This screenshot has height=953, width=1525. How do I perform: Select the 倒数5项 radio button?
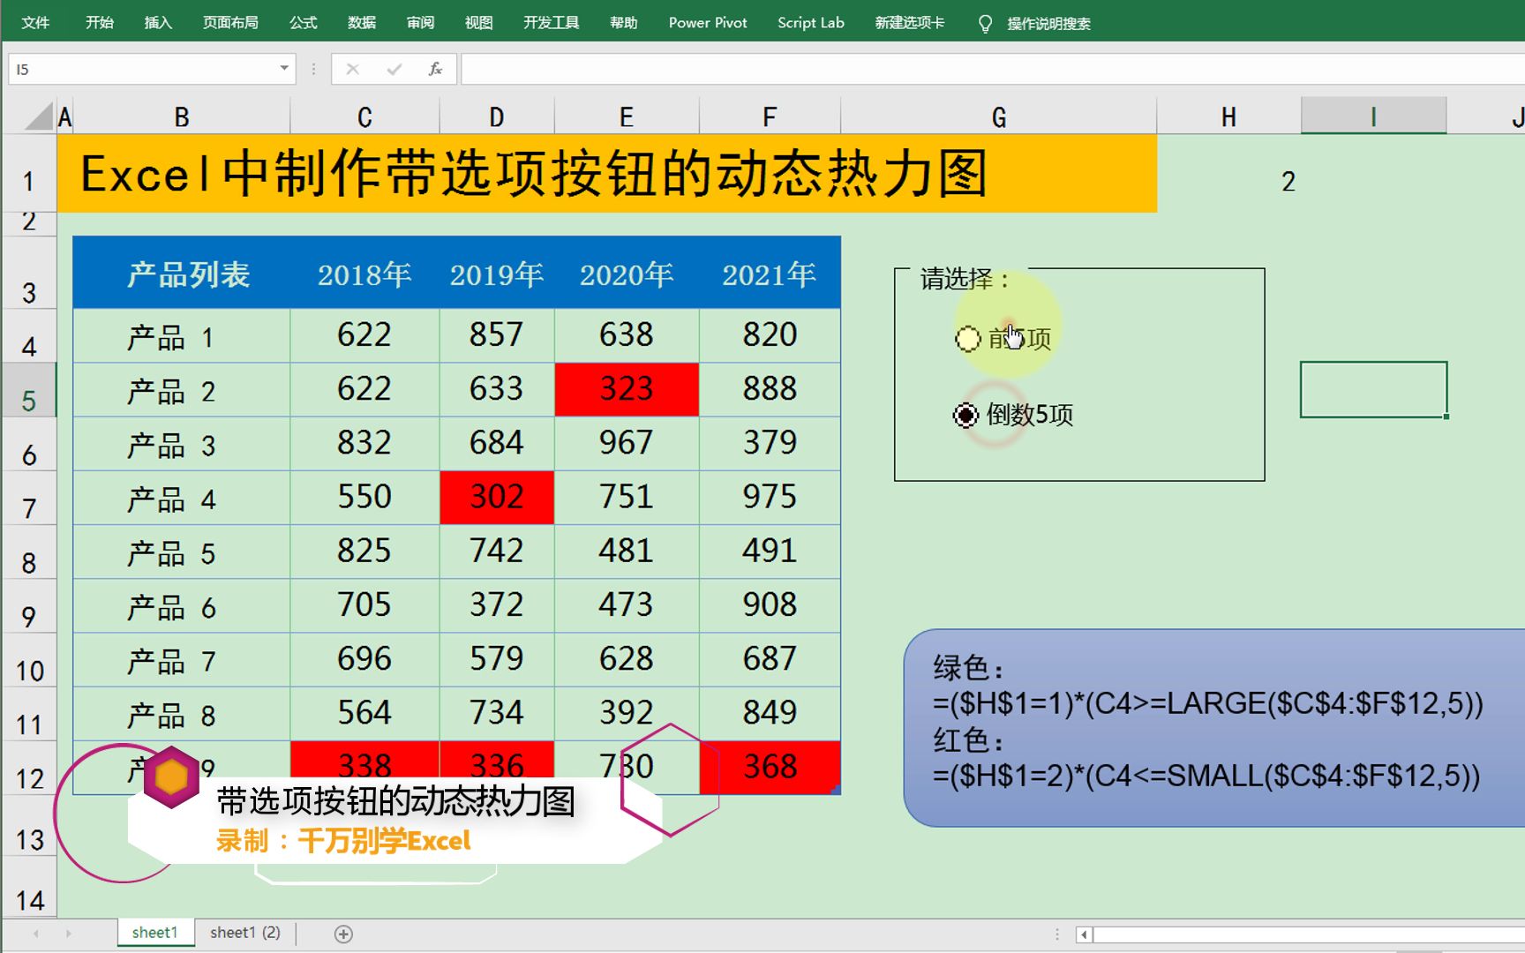pos(966,415)
